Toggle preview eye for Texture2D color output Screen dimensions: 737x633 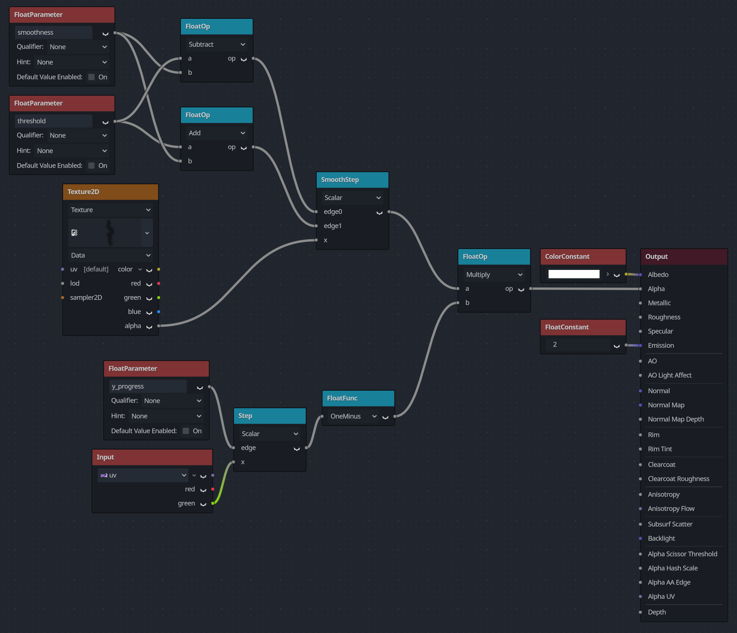(149, 270)
